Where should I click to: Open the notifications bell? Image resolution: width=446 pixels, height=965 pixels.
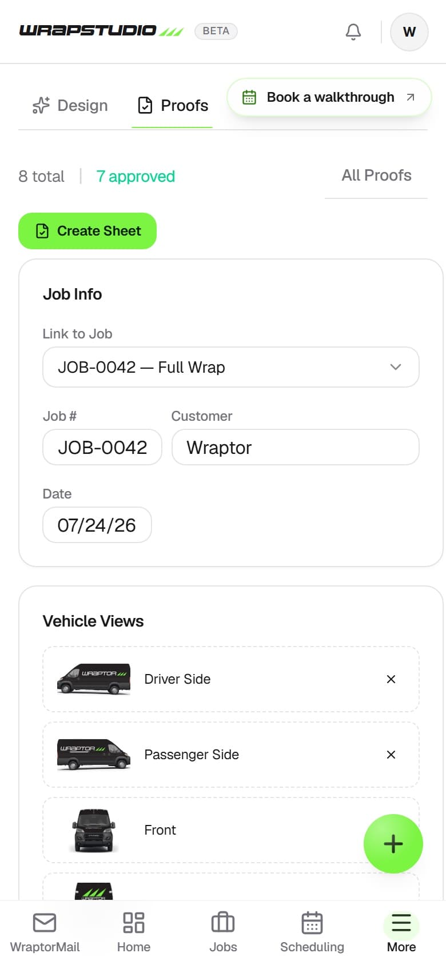coord(353,31)
